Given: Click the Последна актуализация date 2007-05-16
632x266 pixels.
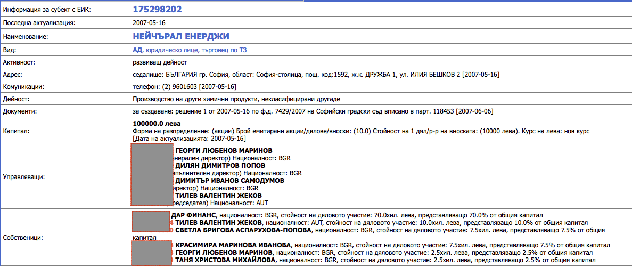Looking at the screenshot, I should coord(150,23).
